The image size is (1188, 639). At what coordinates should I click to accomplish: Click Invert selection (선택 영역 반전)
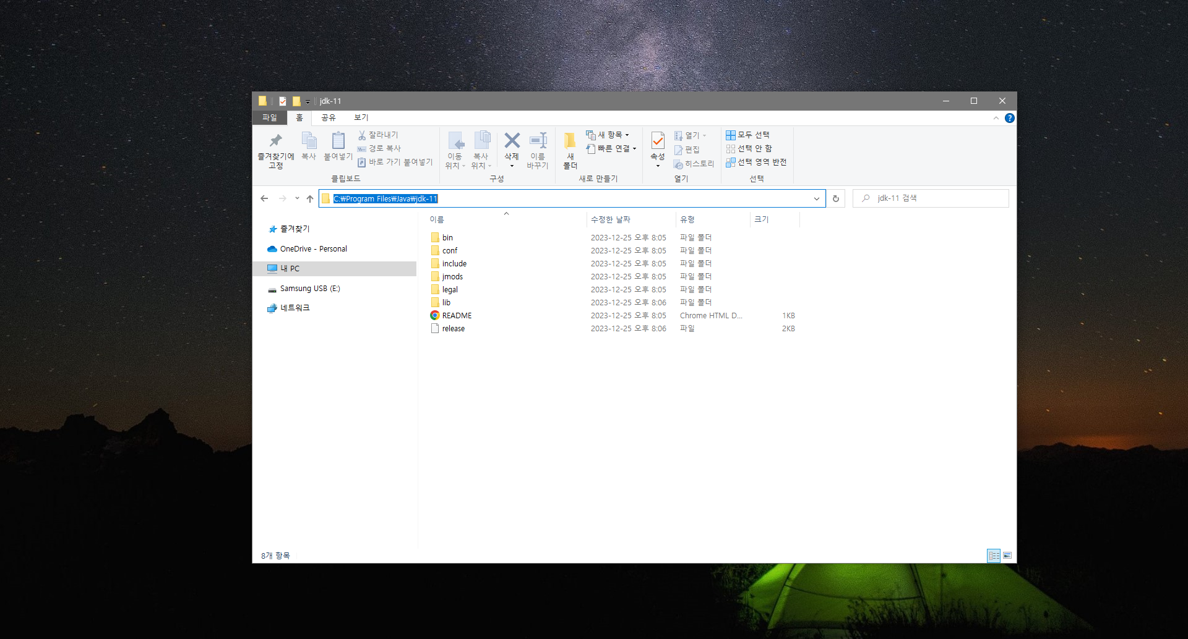click(756, 162)
